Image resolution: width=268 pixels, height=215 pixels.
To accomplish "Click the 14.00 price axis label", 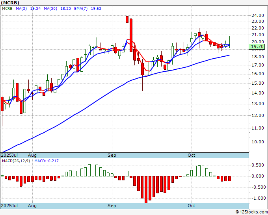I will pyautogui.click(x=258, y=93).
